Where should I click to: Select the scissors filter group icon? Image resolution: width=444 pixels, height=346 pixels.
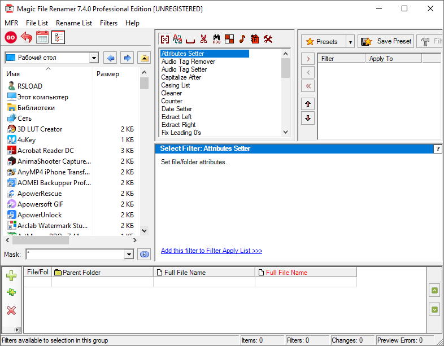(x=203, y=39)
